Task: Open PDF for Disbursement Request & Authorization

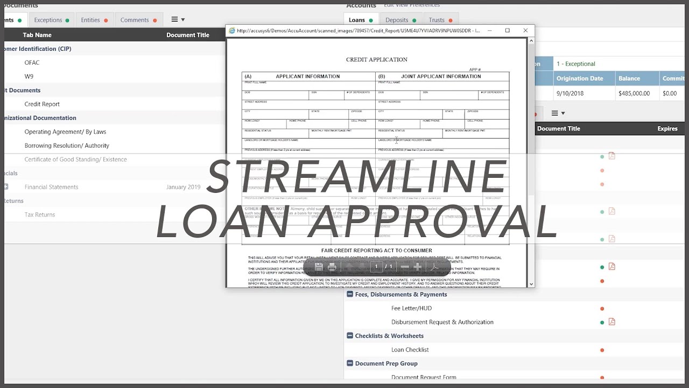Action: [x=611, y=322]
